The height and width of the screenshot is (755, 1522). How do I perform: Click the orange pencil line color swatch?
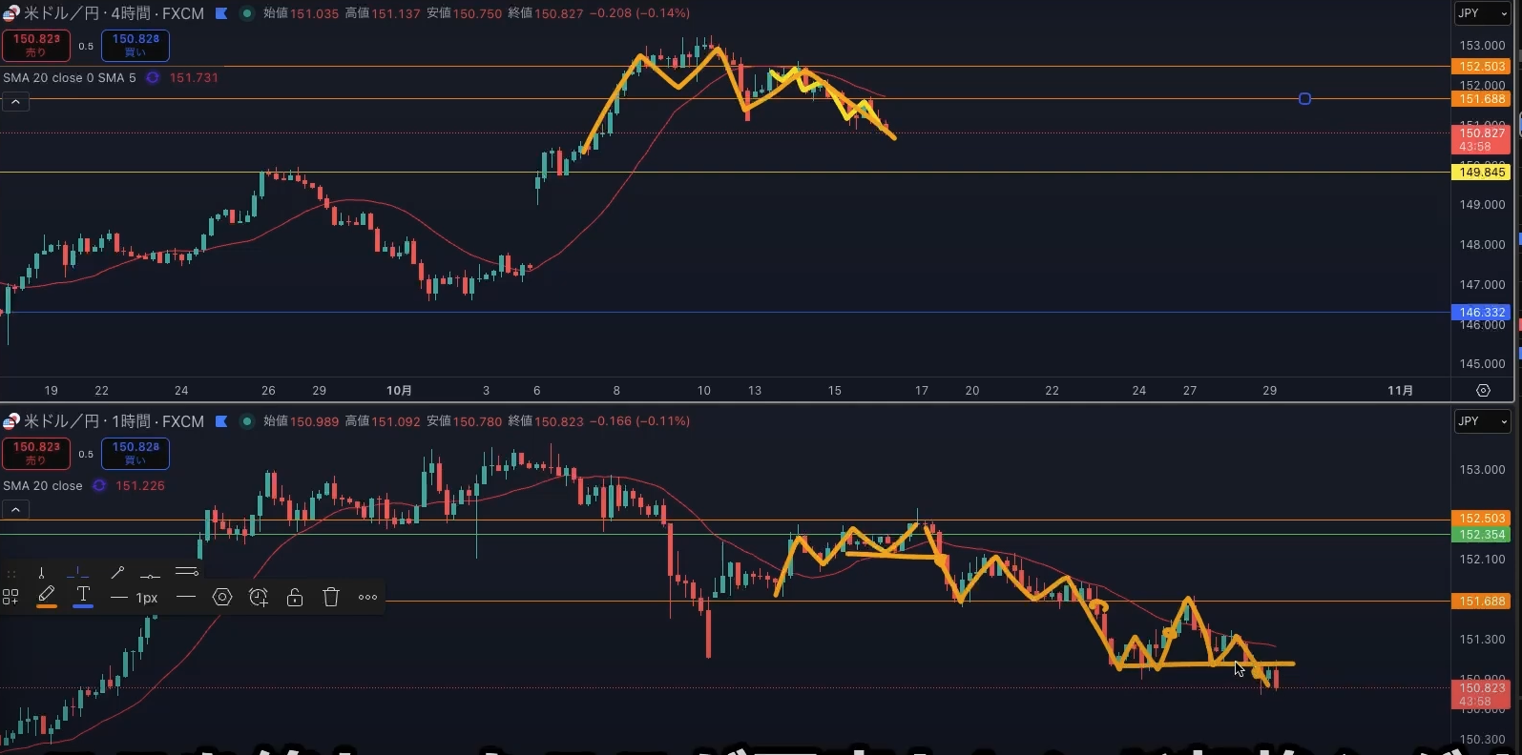[x=46, y=596]
